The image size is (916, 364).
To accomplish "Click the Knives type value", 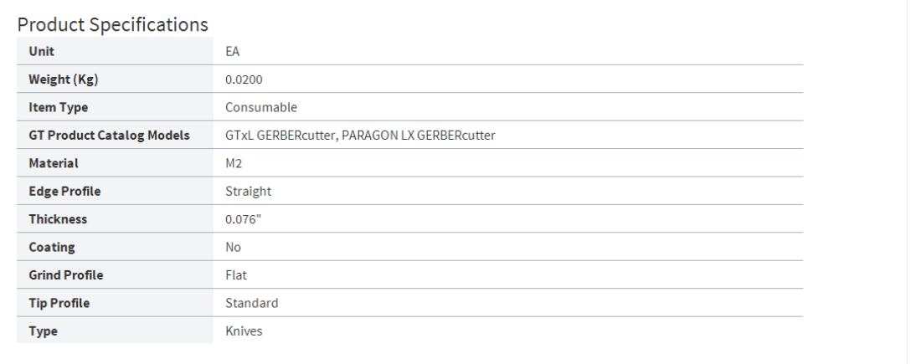I will [244, 331].
